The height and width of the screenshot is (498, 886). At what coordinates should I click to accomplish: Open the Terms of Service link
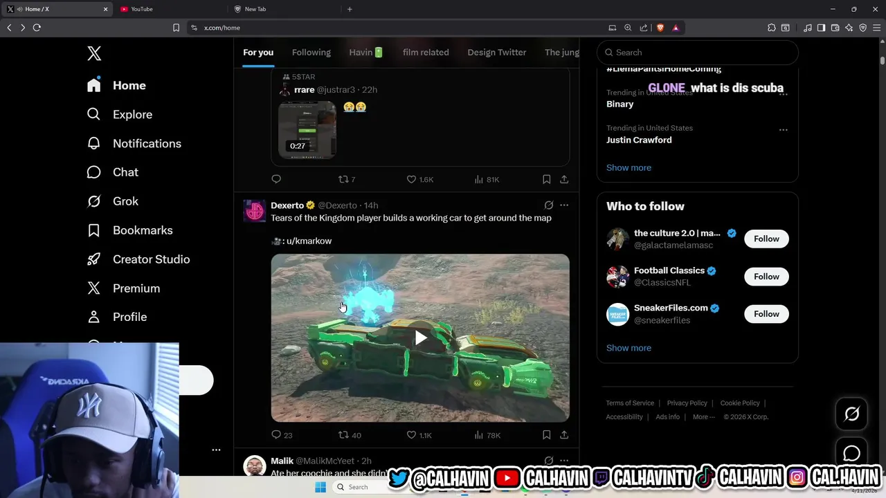[630, 403]
